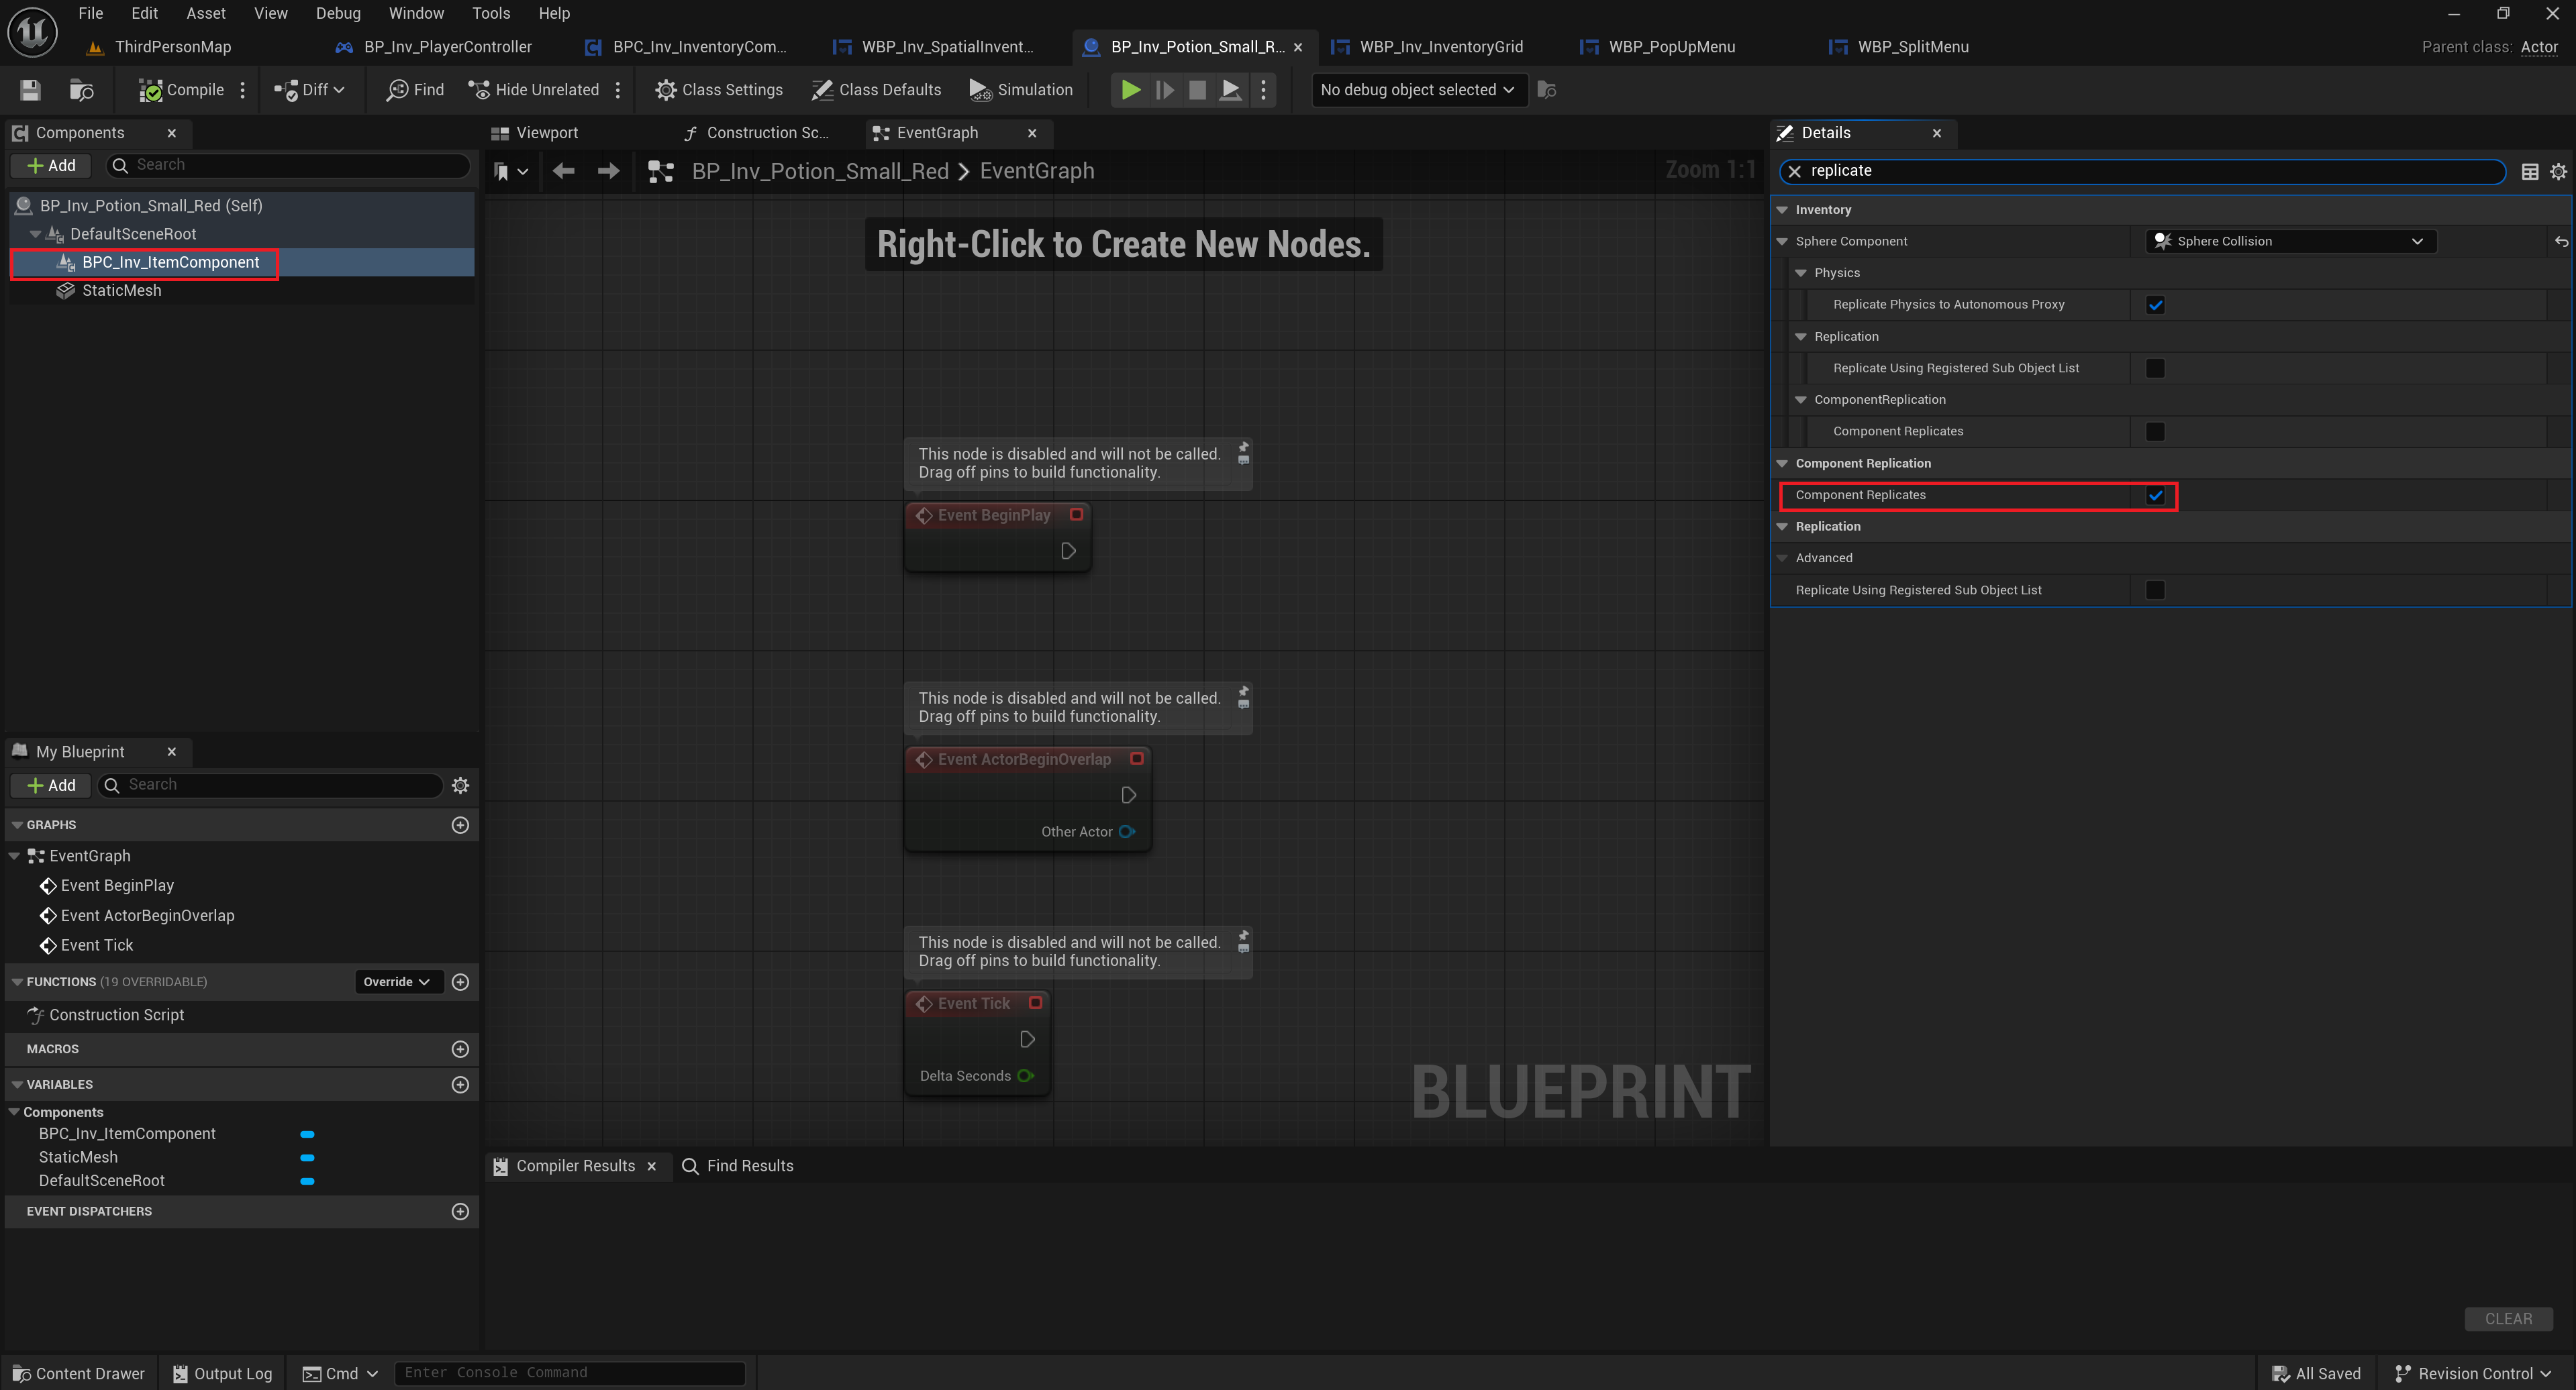2576x1390 pixels.
Task: Click the Enter Console Command field
Action: pyautogui.click(x=570, y=1373)
